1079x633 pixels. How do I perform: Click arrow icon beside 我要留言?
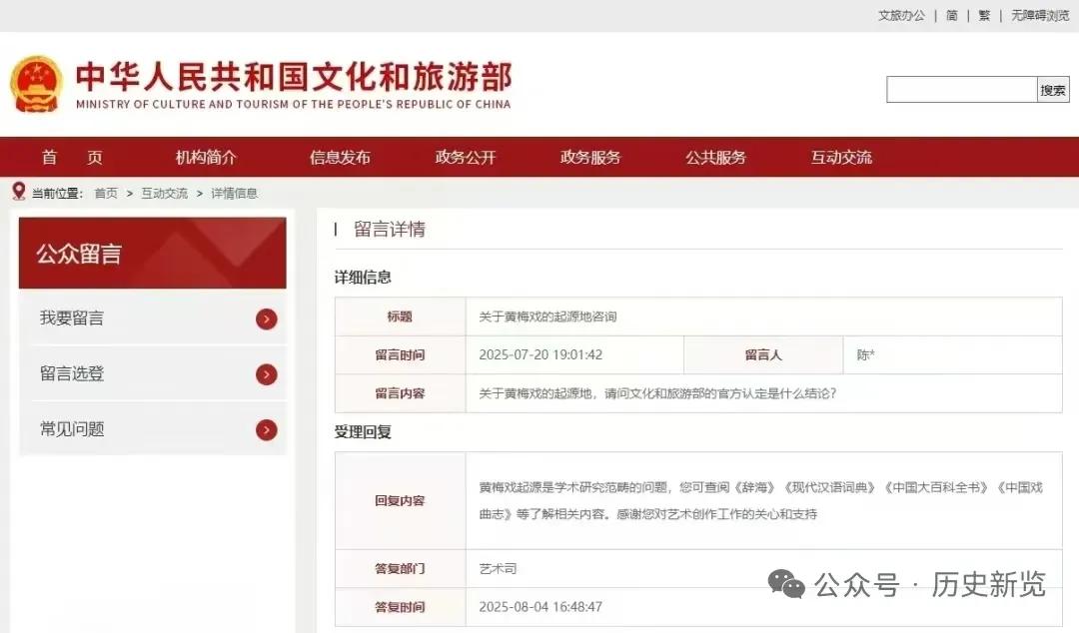coord(267,318)
